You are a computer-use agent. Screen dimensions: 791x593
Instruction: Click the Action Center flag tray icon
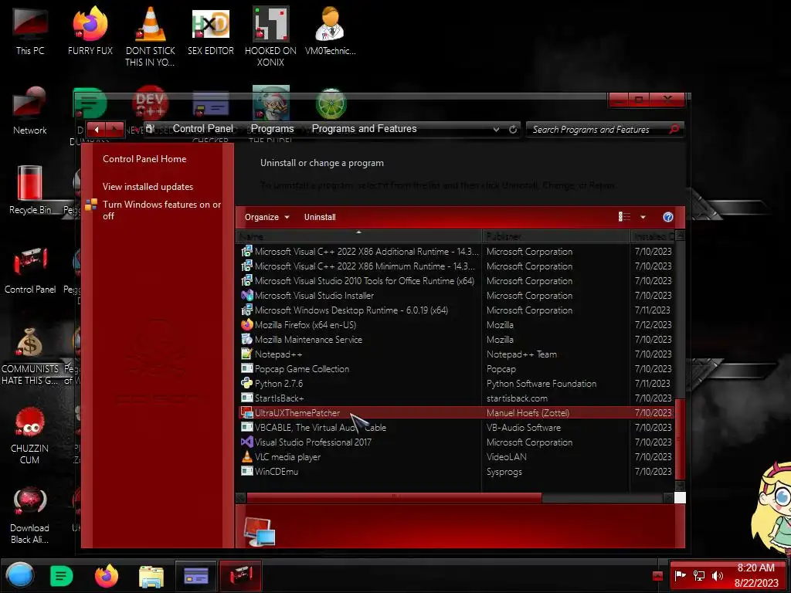[680, 575]
